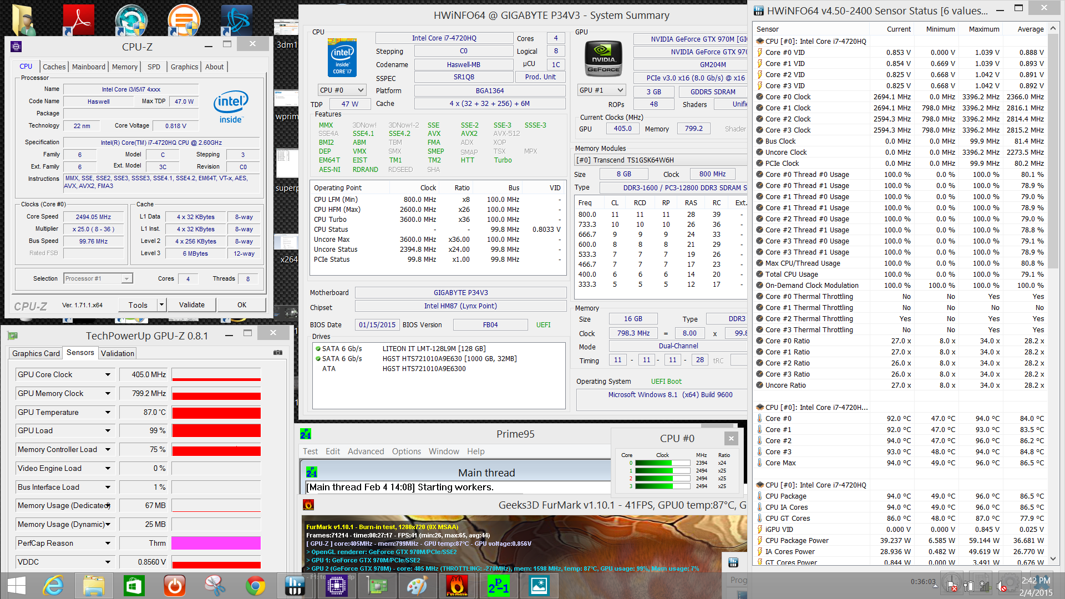
Task: Click the Prime95 window title icon
Action: tap(306, 434)
